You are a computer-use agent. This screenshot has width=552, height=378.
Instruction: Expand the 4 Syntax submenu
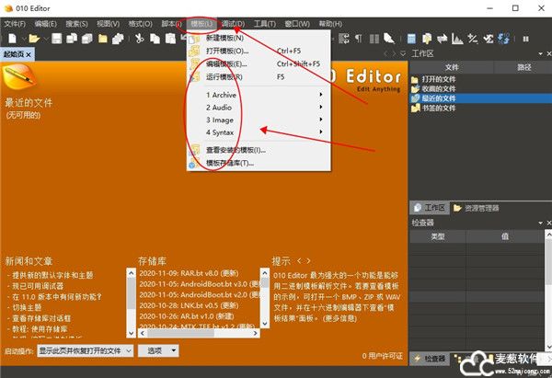click(x=321, y=132)
